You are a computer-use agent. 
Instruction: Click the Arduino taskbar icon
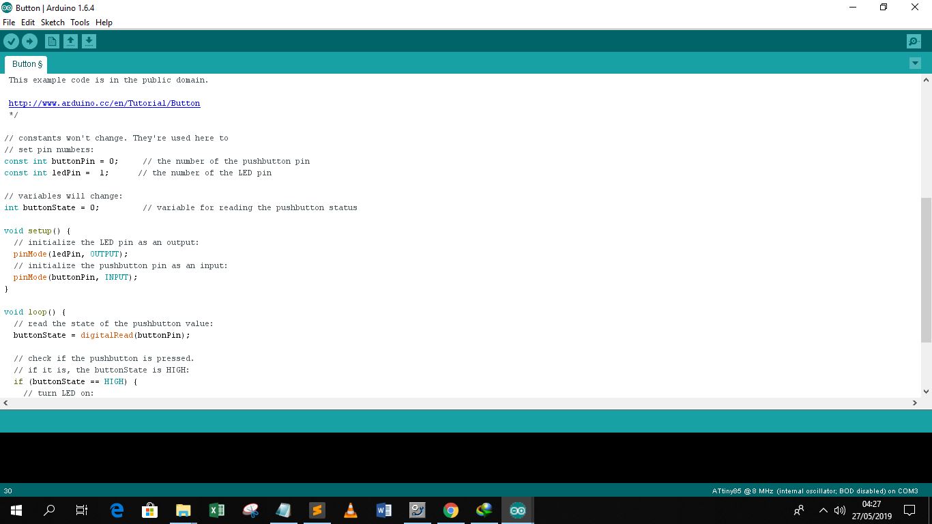coord(518,510)
